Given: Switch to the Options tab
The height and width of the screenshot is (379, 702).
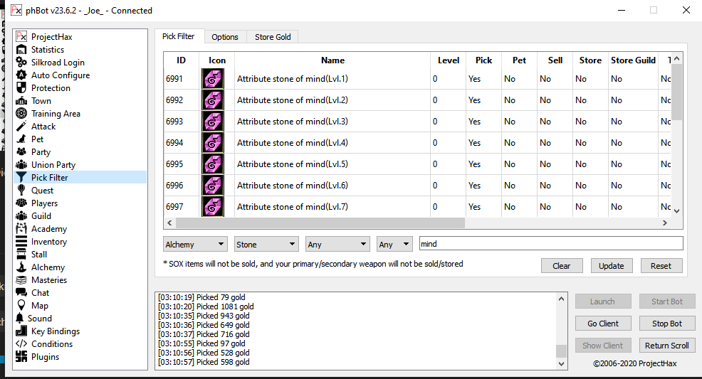Looking at the screenshot, I should (x=225, y=37).
